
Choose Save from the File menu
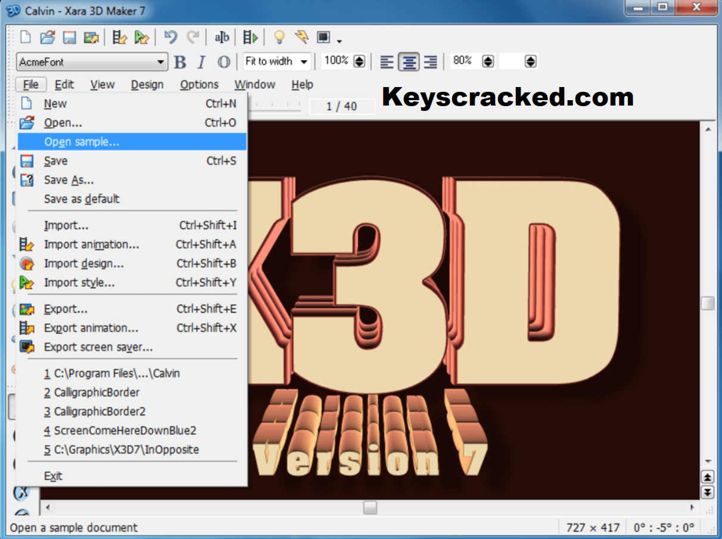click(132, 161)
